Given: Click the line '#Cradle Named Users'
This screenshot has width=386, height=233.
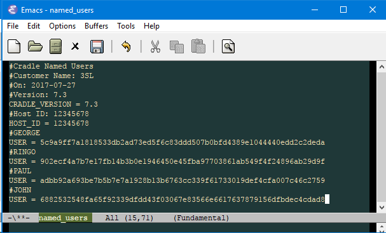Looking at the screenshot, I should tap(52, 67).
